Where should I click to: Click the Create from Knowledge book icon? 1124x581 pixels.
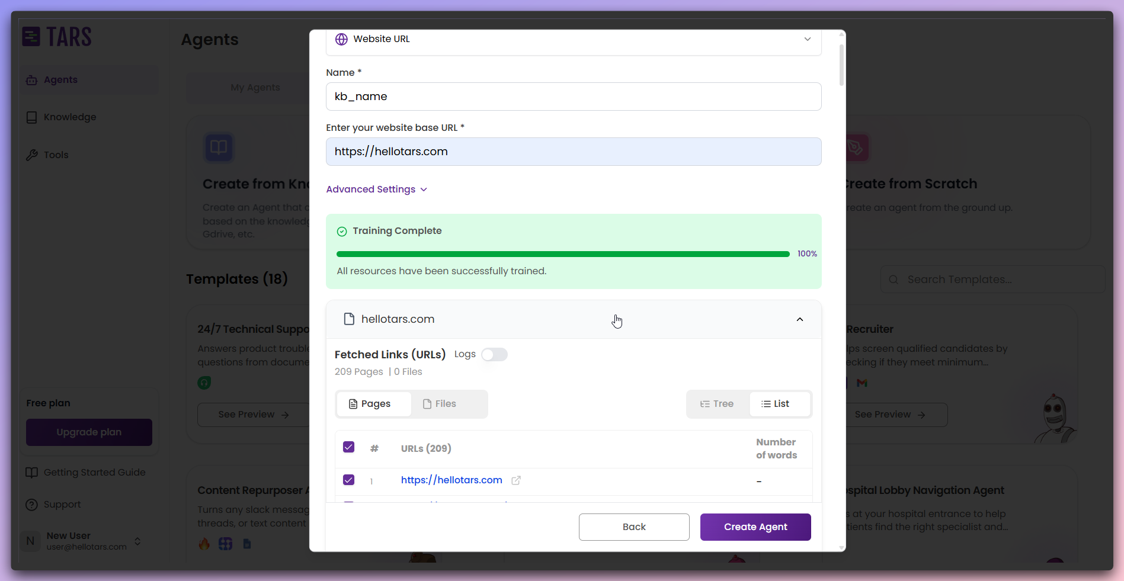tap(219, 147)
